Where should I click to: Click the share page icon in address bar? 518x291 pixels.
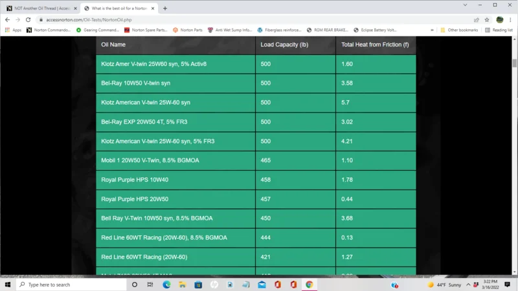pos(477,20)
